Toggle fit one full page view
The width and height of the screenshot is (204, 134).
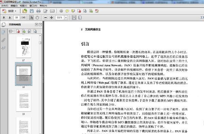80,18
